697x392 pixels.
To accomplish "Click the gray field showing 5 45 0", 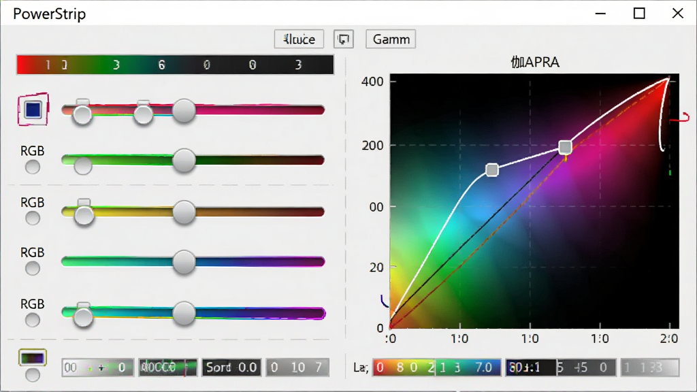I will 586,367.
